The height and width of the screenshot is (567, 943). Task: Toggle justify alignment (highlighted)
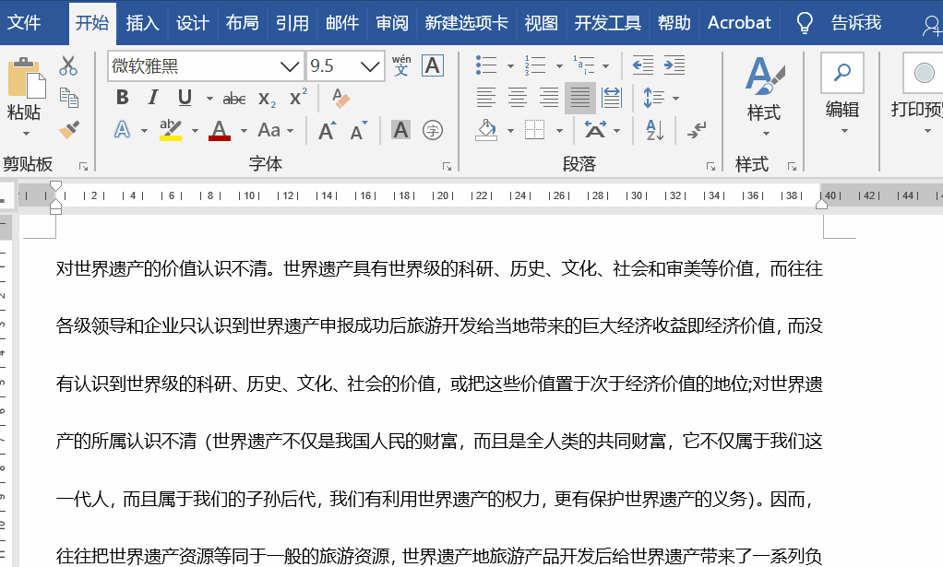(579, 98)
